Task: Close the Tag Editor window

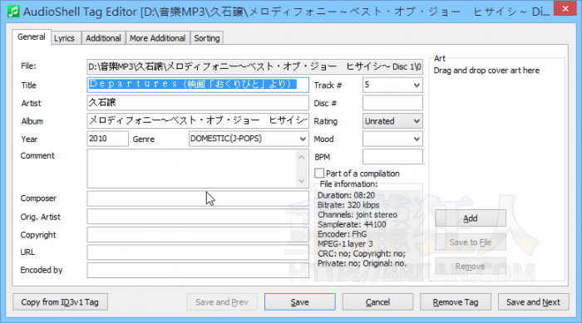Action: click(x=565, y=8)
